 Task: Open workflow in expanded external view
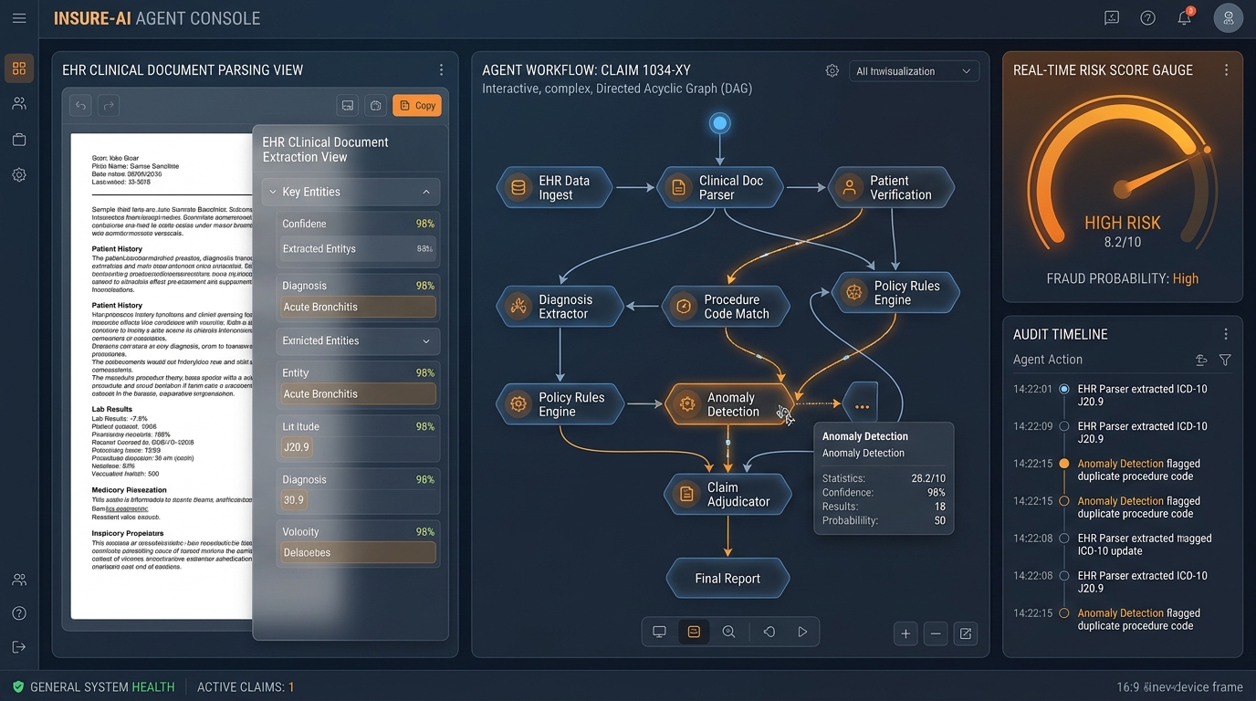point(966,633)
